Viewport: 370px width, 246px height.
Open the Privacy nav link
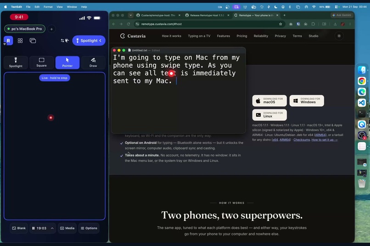[x=280, y=36]
